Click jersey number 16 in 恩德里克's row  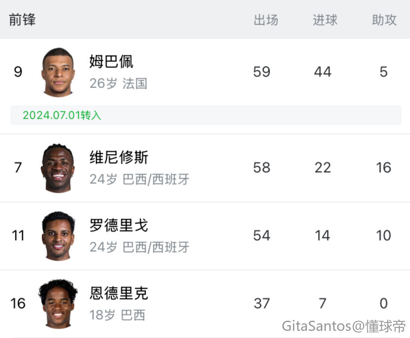click(x=18, y=303)
